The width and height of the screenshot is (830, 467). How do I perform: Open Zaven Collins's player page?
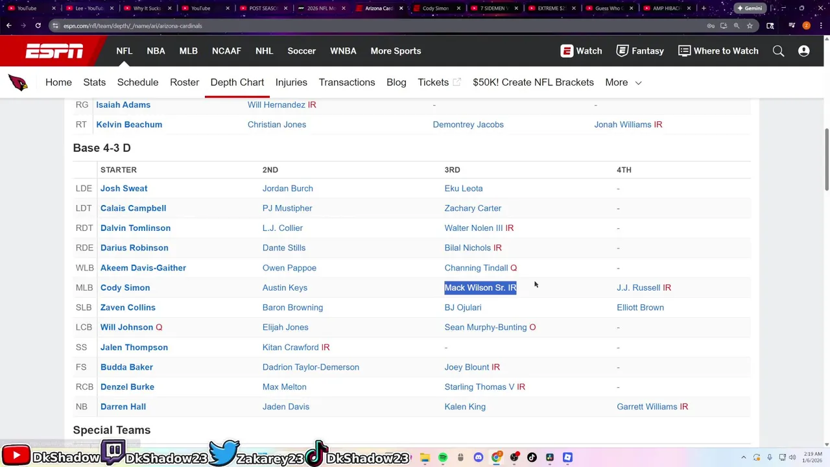click(128, 307)
